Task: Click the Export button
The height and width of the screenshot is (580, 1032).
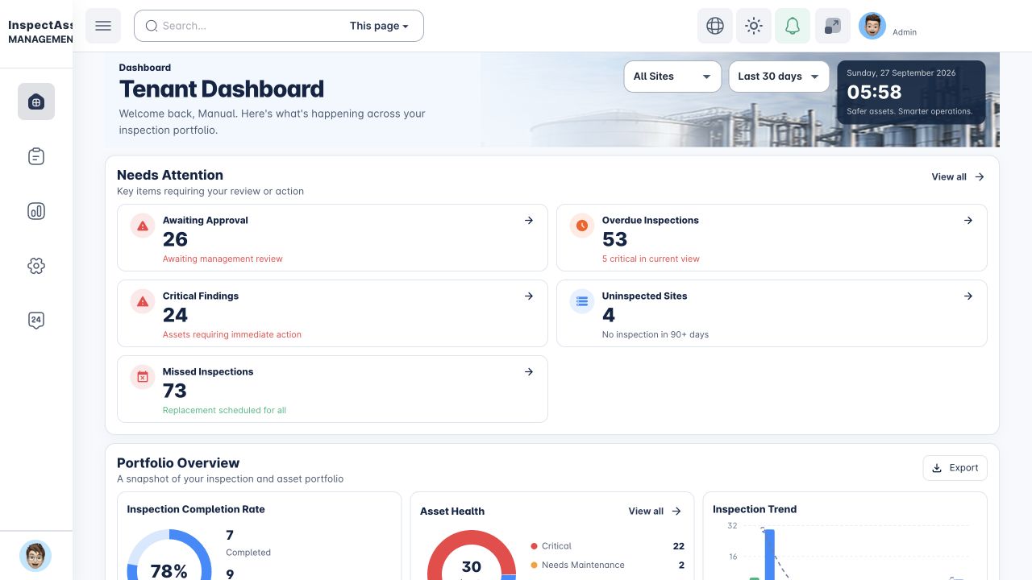Action: tap(955, 468)
